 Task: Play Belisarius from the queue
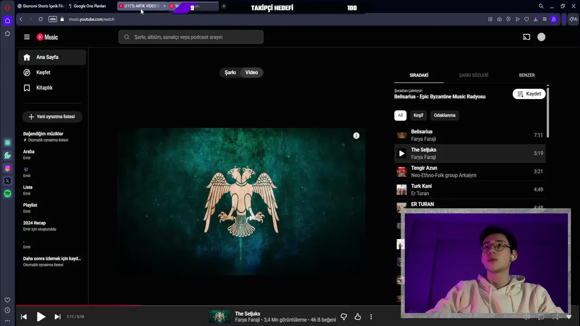tap(469, 135)
